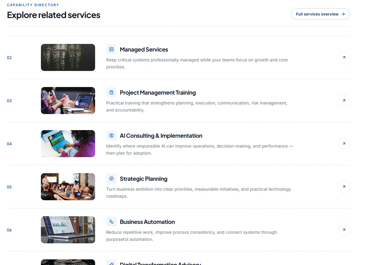Open the Project Management Training heading
This screenshot has width=366, height=265.
click(158, 93)
